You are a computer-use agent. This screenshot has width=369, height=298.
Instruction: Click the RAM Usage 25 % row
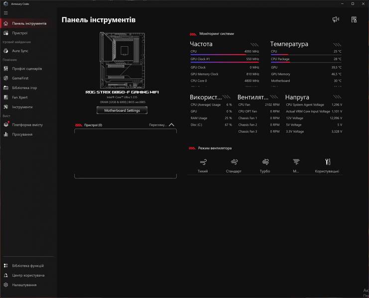pyautogui.click(x=211, y=118)
